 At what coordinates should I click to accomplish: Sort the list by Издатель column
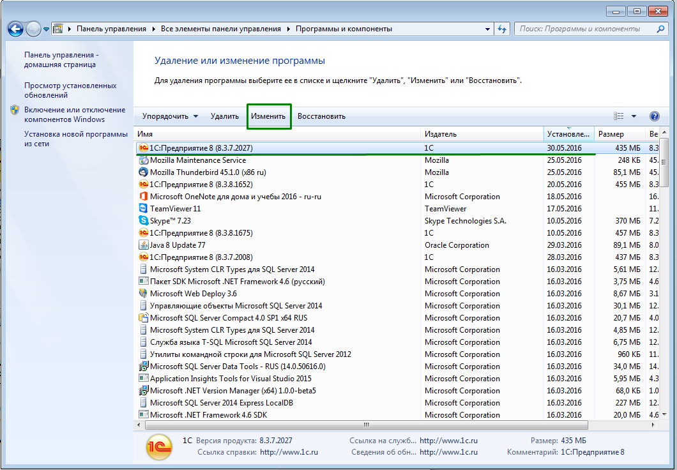[482, 134]
